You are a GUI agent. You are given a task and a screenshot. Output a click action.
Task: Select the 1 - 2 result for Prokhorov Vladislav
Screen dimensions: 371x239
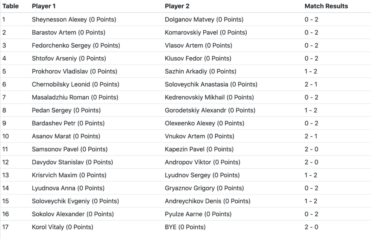point(311,71)
